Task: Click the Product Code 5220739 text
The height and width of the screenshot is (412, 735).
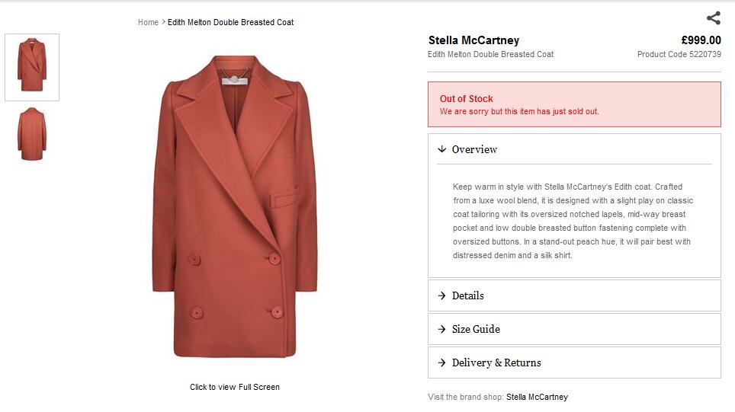Action: pyautogui.click(x=679, y=55)
